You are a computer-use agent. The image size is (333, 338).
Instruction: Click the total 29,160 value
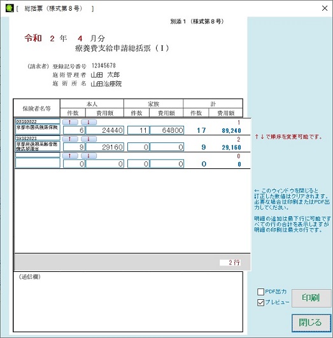[x=231, y=147]
